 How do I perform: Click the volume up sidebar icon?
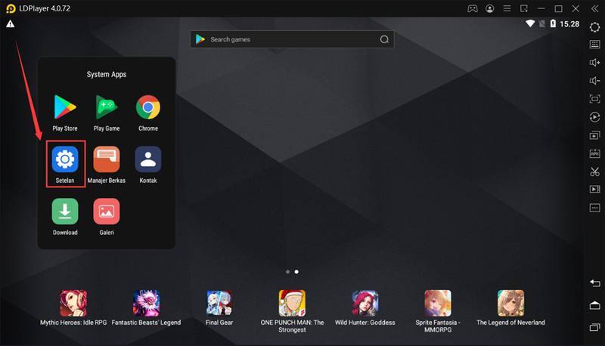point(594,63)
